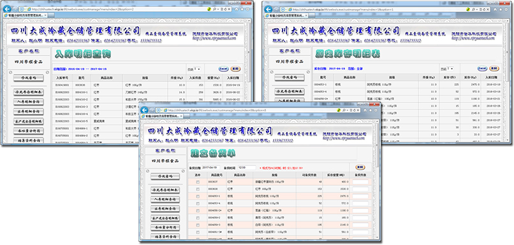Open page number dropdown in 历史库存明细表 window
The width and height of the screenshot is (514, 245).
pos(450,69)
